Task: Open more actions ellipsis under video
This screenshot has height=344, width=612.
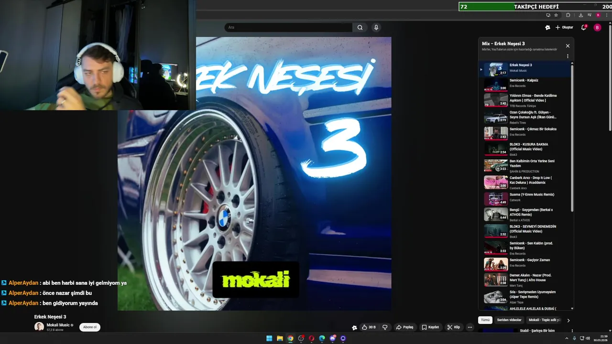Action: 470,327
